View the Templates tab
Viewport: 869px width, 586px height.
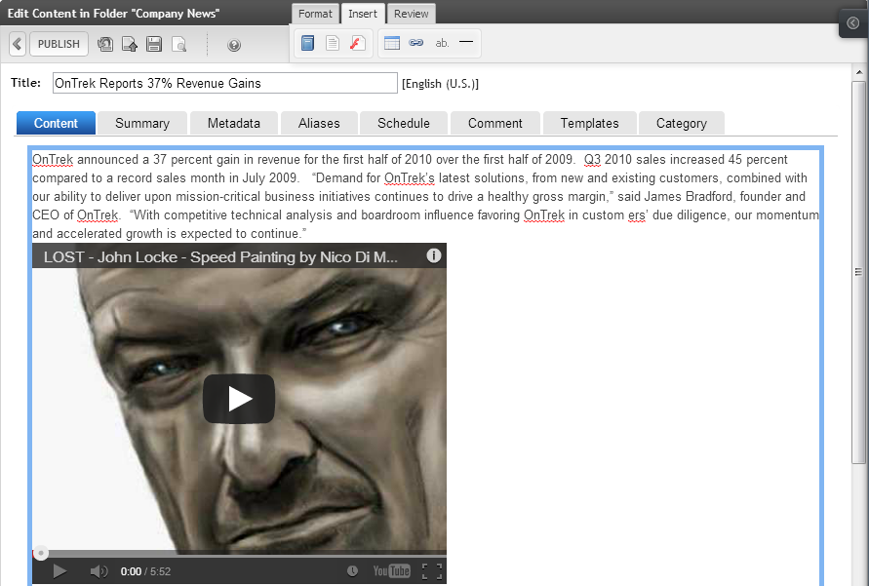(590, 123)
